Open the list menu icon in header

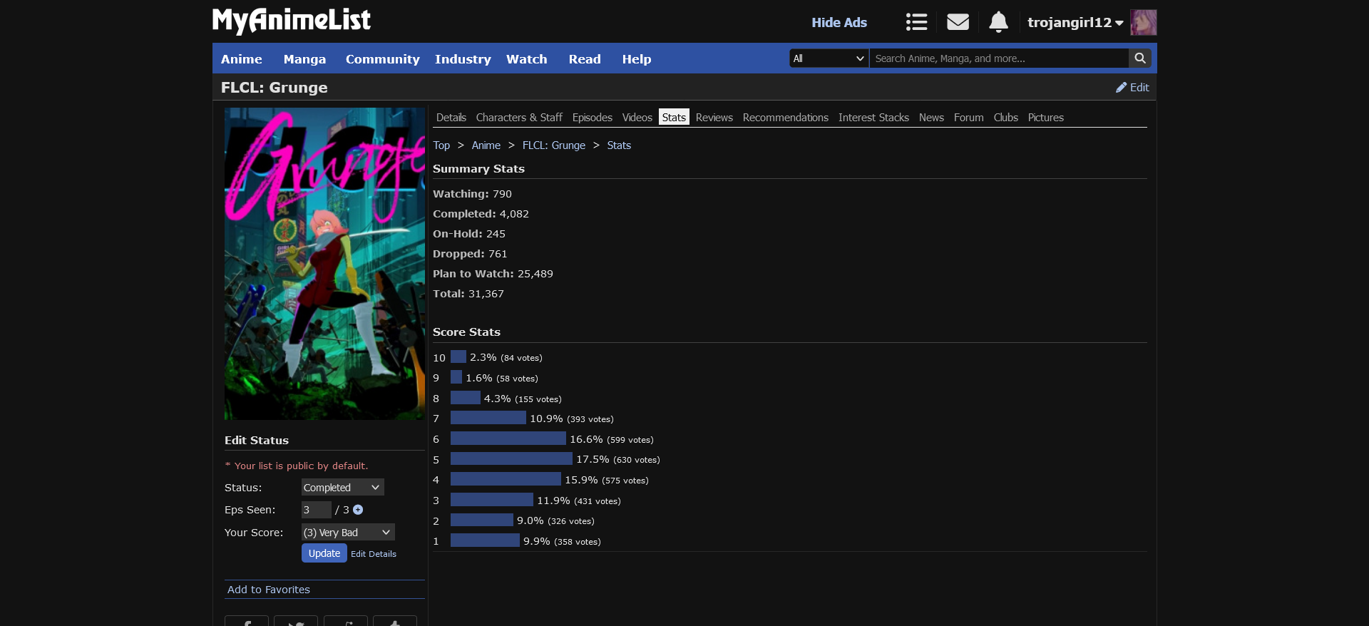pos(916,22)
